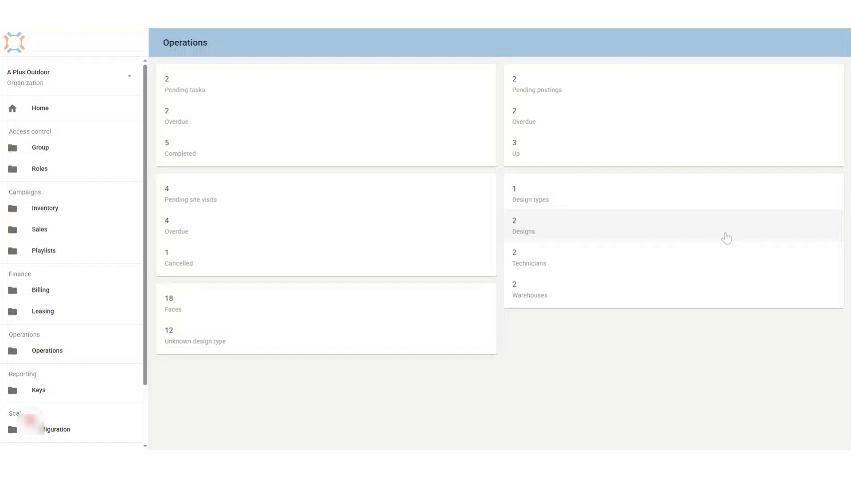Click the Inventory folder icon
The height and width of the screenshot is (478, 851).
[12, 208]
